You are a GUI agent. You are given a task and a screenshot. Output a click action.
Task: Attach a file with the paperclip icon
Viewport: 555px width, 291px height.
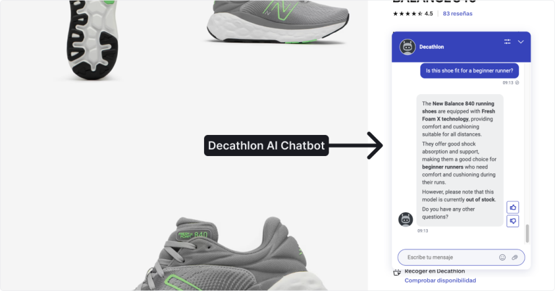[515, 258]
